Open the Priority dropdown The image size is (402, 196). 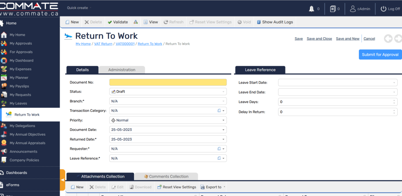point(224,120)
